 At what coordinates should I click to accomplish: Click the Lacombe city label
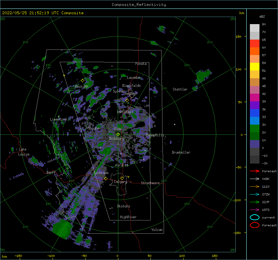[133, 78]
